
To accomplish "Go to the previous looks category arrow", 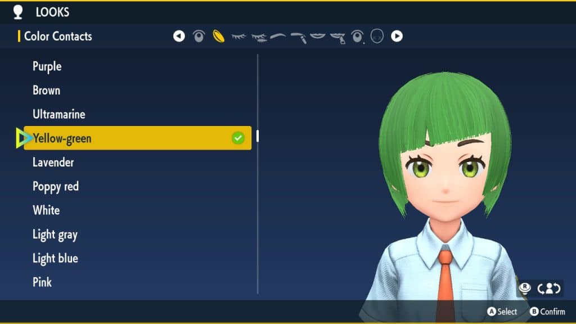I will click(179, 36).
